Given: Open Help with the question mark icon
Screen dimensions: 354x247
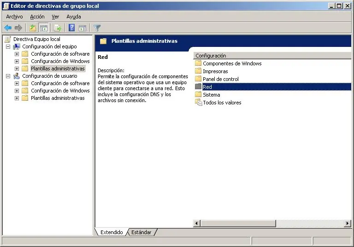Looking at the screenshot, I should (72, 28).
